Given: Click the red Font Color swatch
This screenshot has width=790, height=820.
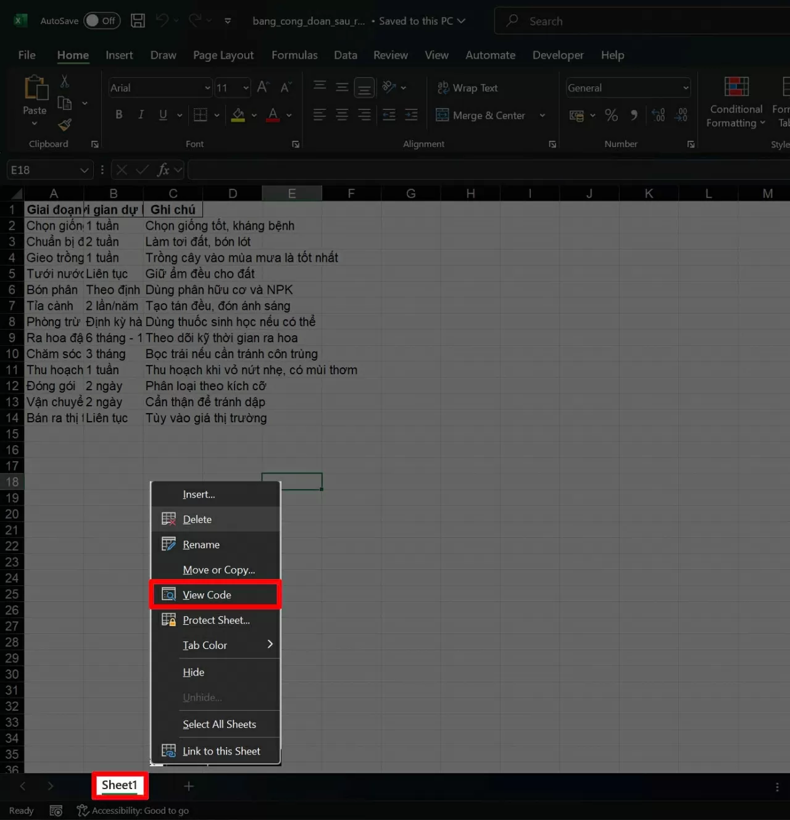Looking at the screenshot, I should tap(272, 120).
